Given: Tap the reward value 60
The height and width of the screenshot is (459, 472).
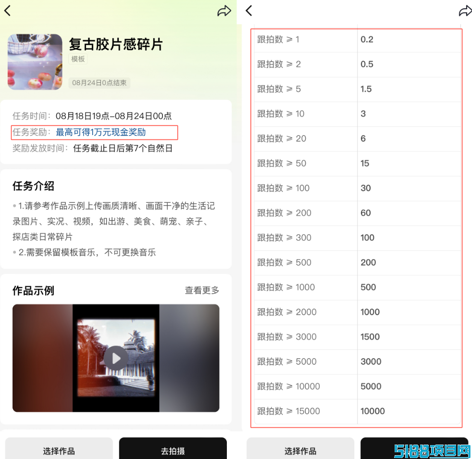Looking at the screenshot, I should point(366,213).
